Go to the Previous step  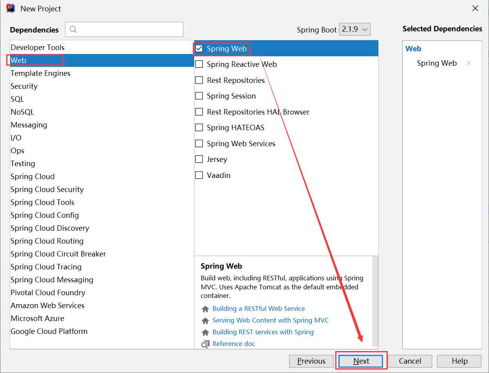coord(311,361)
